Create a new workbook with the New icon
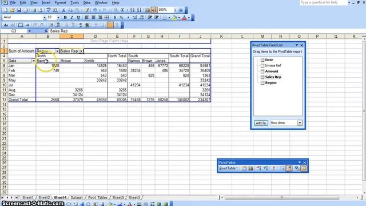366x206 pixels. [x=6, y=10]
